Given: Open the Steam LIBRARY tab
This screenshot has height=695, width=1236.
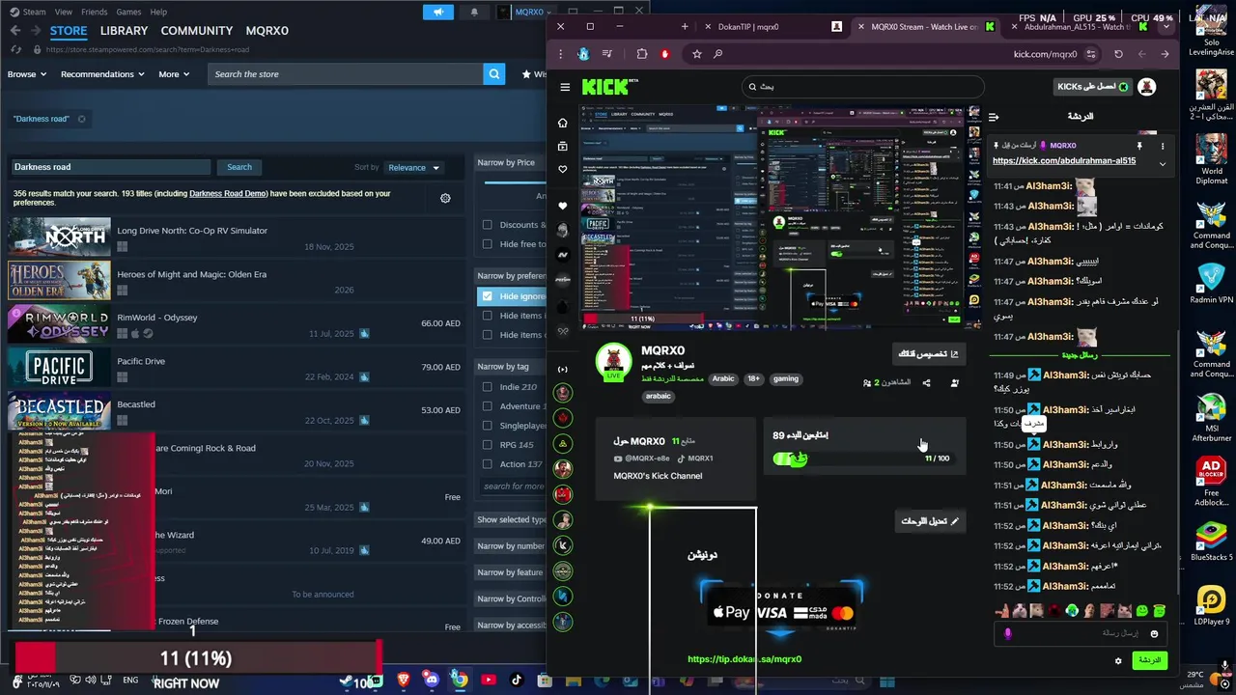Looking at the screenshot, I should [124, 31].
